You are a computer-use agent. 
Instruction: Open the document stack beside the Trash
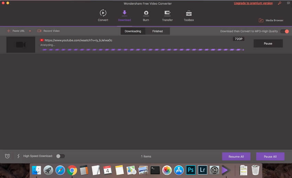(x=244, y=170)
